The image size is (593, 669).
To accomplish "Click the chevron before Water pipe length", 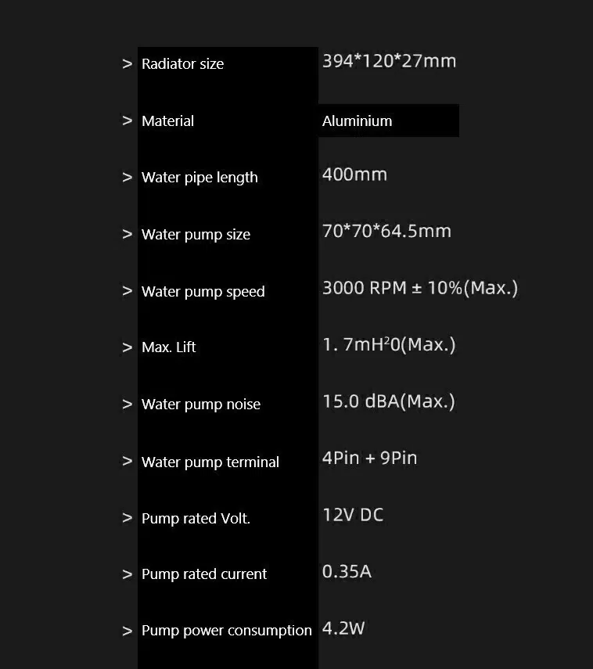I will pyautogui.click(x=128, y=178).
